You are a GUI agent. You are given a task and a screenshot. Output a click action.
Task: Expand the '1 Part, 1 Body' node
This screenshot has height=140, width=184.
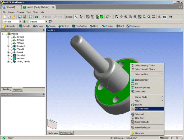[9, 62]
